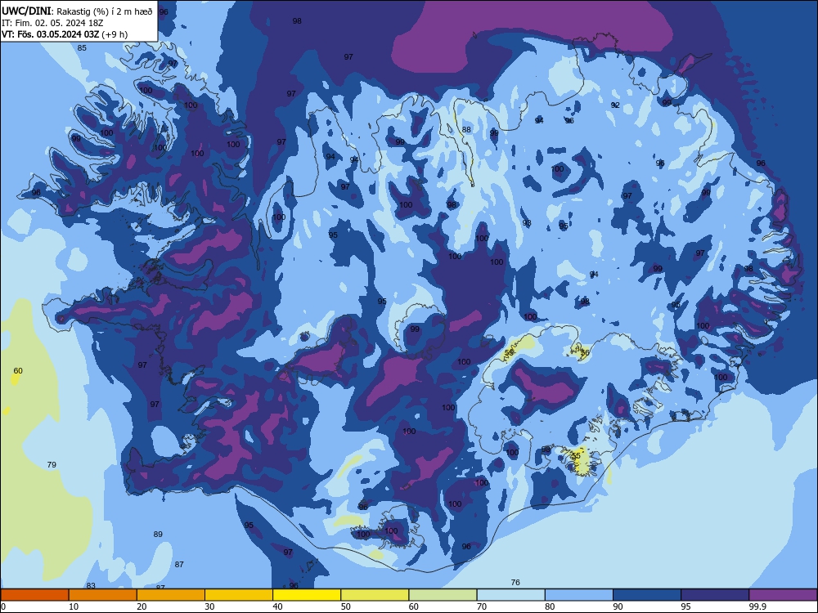Click the purple legend swatch above 99.9

click(x=783, y=595)
